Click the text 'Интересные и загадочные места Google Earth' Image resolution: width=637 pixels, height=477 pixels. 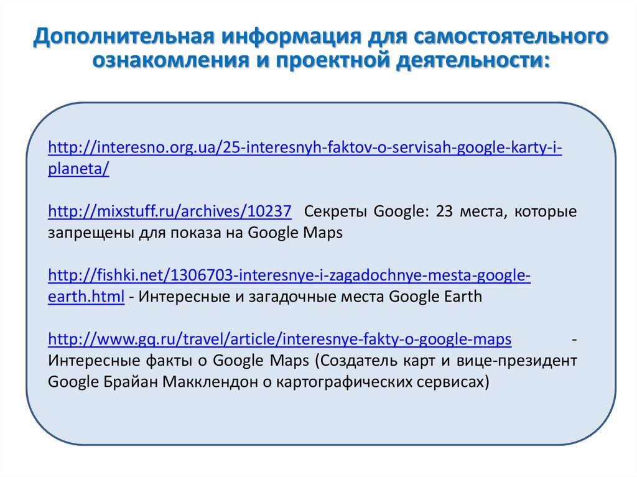(x=310, y=297)
